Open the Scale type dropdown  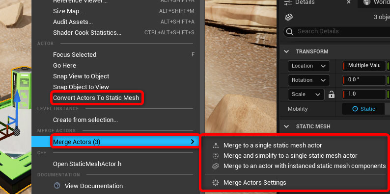[x=306, y=95]
